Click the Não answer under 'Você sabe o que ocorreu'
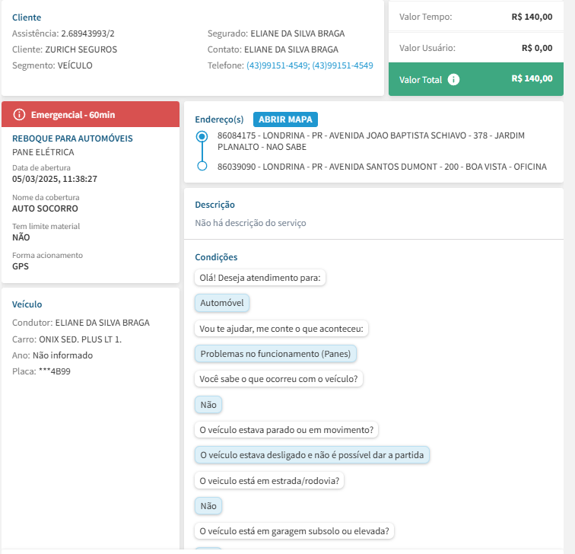575x554 pixels. coord(207,404)
